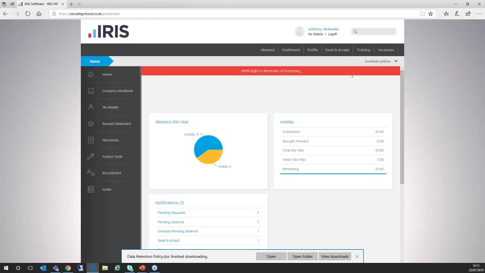
Task: Click the Notifications (7) heading
Action: [170, 203]
